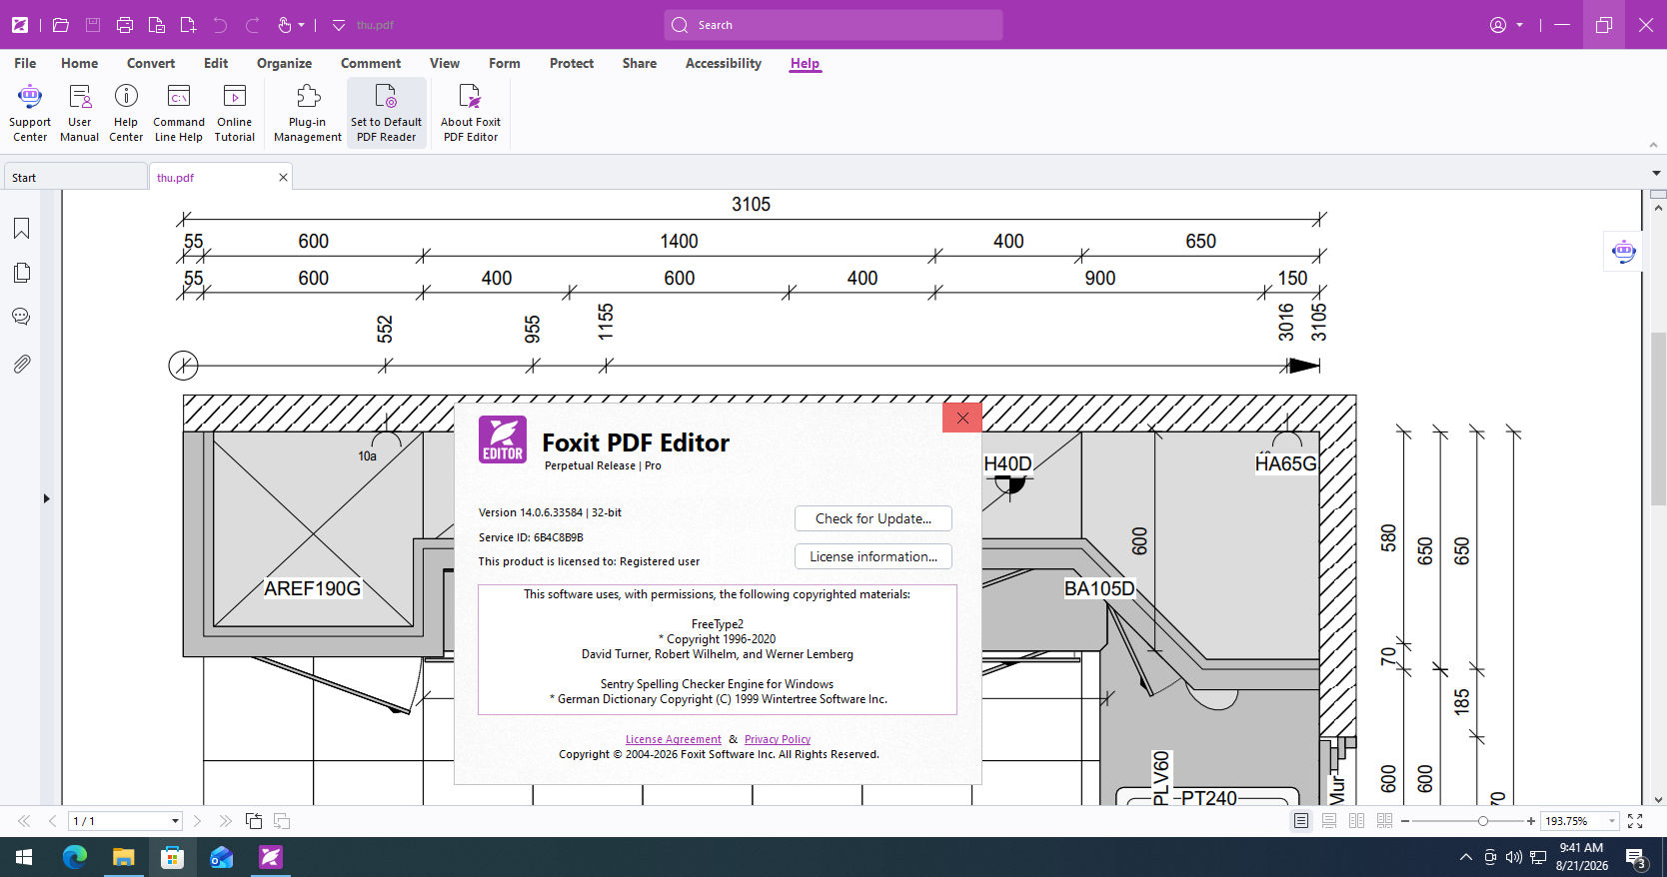1667x877 pixels.
Task: Switch to the Convert ribbon tab
Action: pos(151,63)
